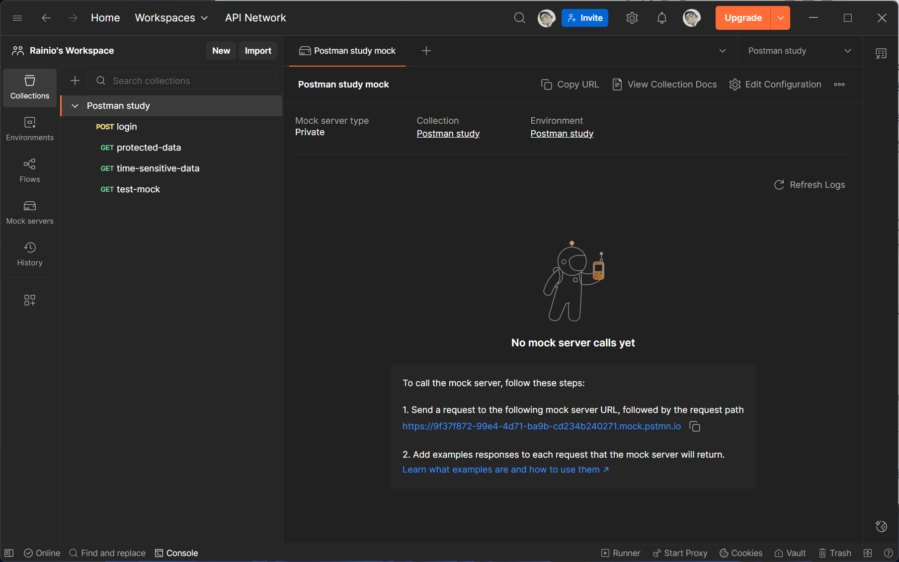The width and height of the screenshot is (899, 562).
Task: Open the Postbot icon at bottom right
Action: (881, 526)
